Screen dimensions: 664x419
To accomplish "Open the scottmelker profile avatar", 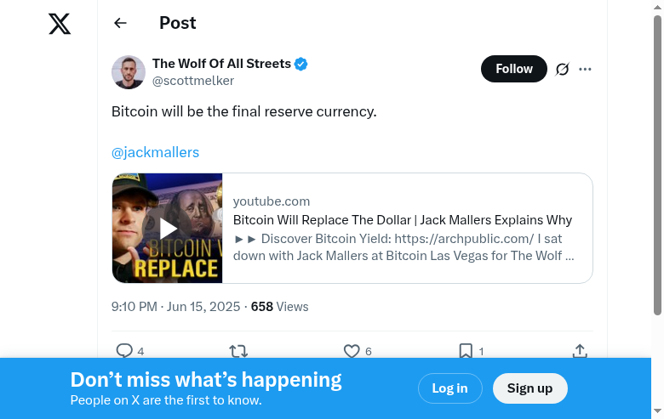I will coord(129,72).
